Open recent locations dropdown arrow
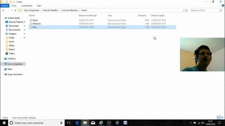225x126 pixels. pyautogui.click(x=12, y=10)
